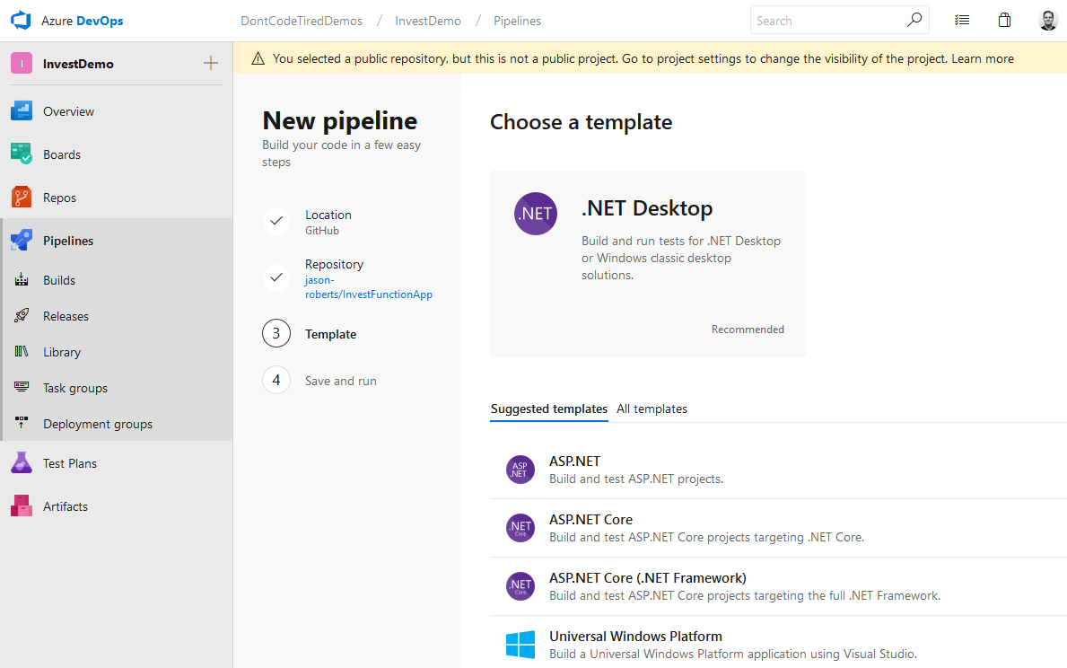Expand the Location step showing GitHub
This screenshot has width=1067, height=668.
(x=328, y=221)
